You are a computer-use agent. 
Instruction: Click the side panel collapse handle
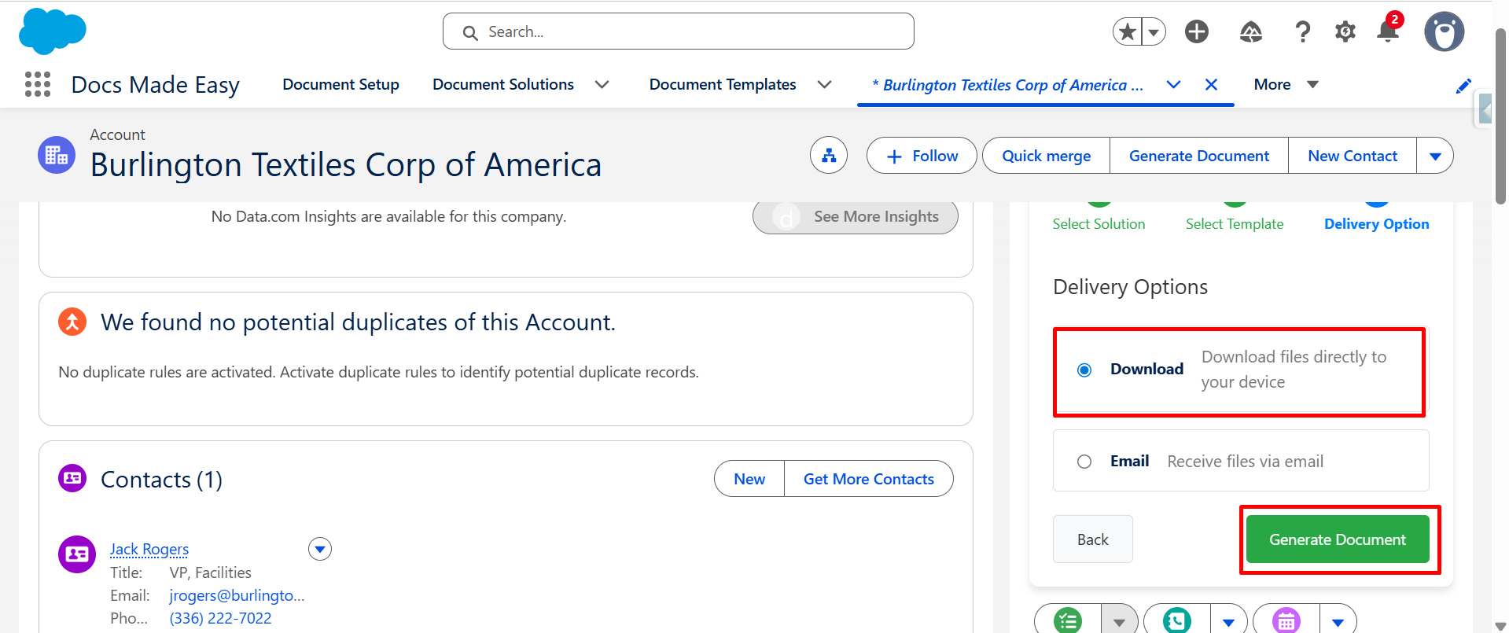point(1485,109)
